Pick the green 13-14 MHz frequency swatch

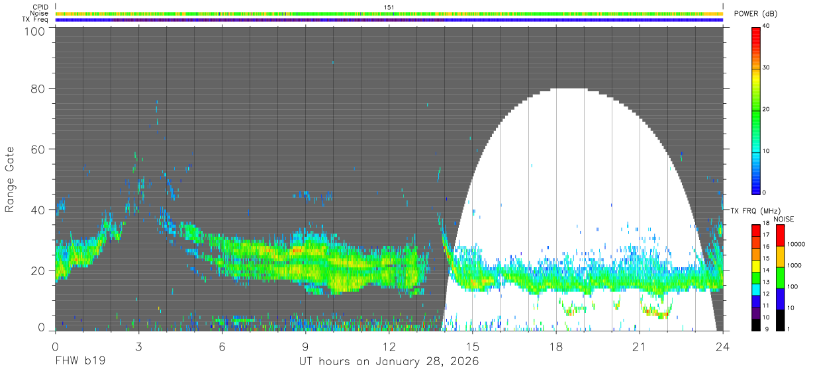(x=756, y=277)
